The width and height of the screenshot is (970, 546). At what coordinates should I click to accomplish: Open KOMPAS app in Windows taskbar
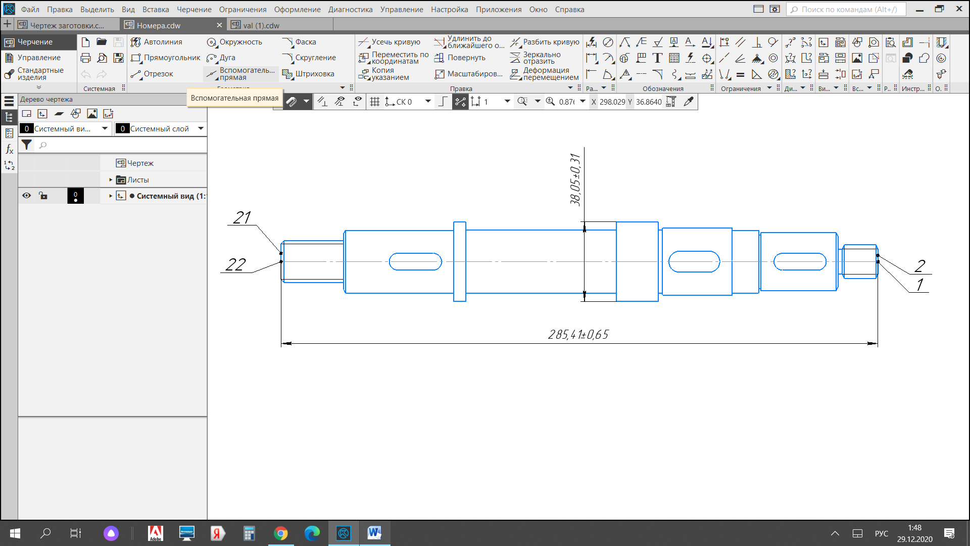click(344, 533)
